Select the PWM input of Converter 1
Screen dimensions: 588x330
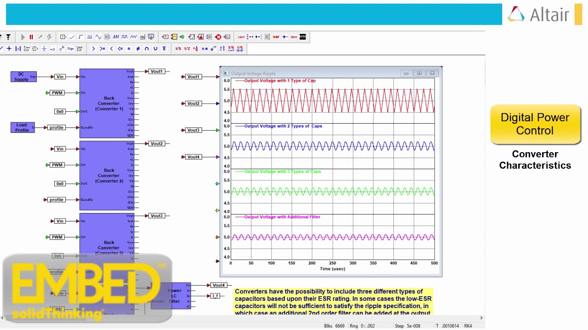57,93
